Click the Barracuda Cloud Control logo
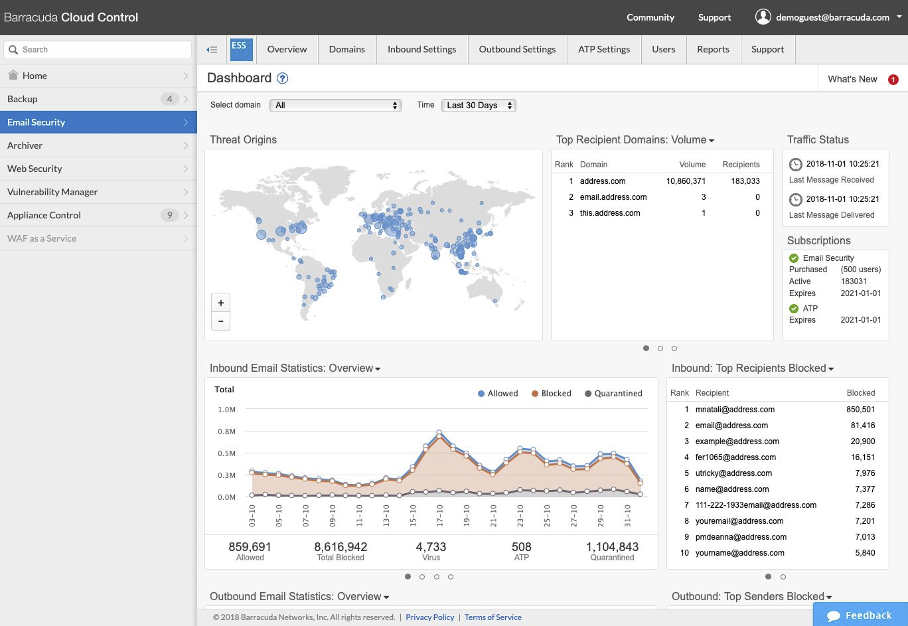This screenshot has height=626, width=908. [71, 18]
